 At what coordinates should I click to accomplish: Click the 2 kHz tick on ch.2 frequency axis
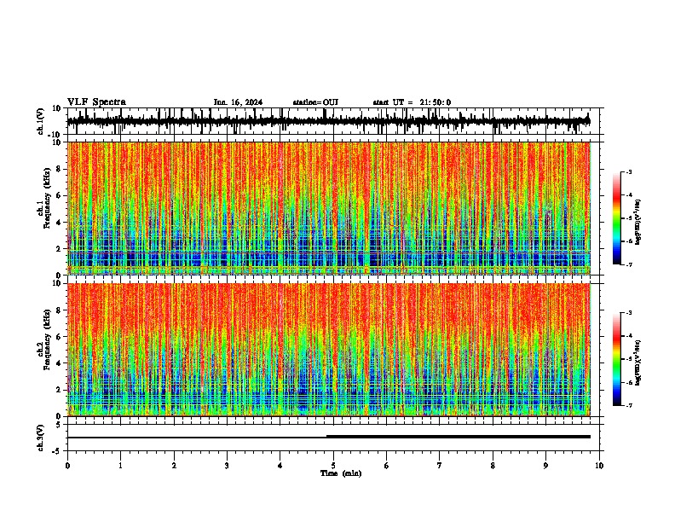pyautogui.click(x=59, y=390)
